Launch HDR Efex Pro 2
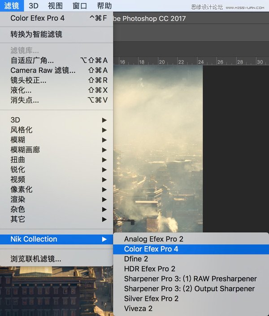This screenshot has height=316, width=269. click(x=191, y=269)
